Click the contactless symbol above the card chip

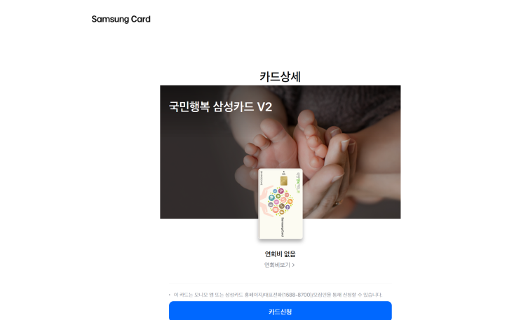[x=284, y=173]
